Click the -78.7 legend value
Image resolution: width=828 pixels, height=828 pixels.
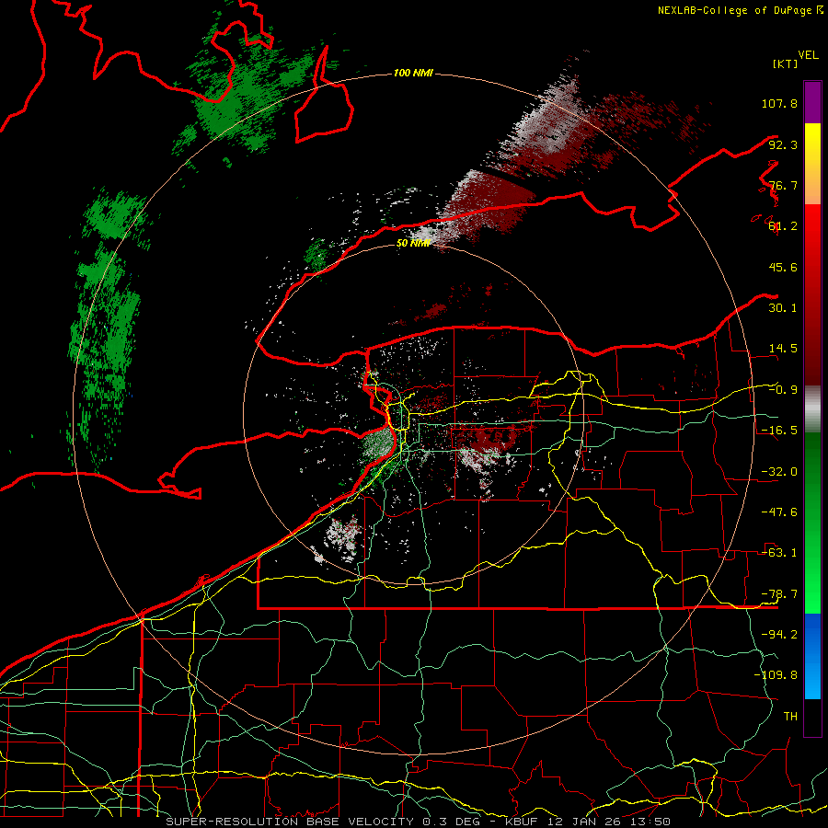point(779,594)
